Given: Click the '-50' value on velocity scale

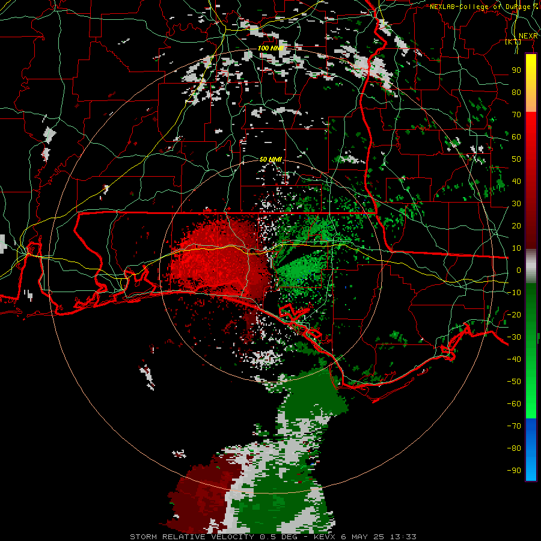Looking at the screenshot, I should pos(514,382).
